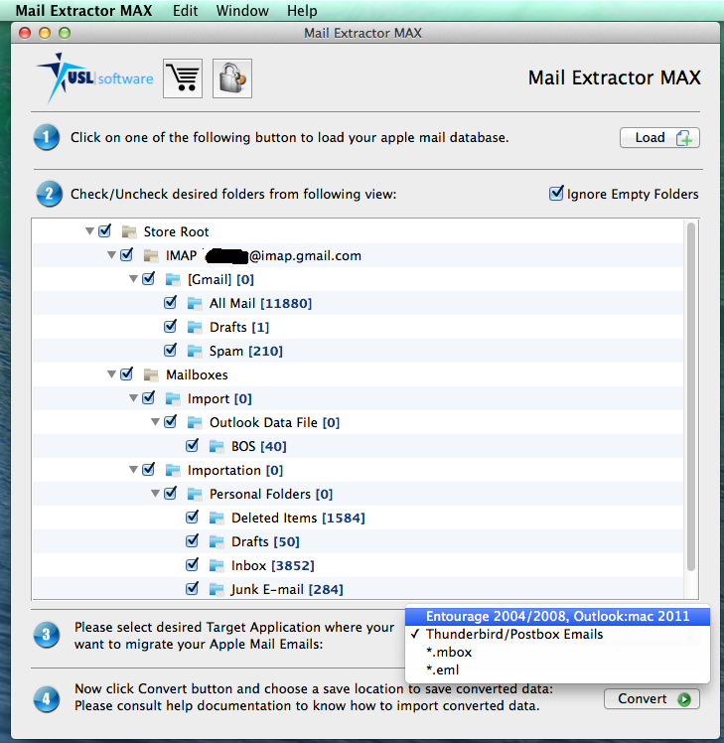Click the Personal Folders folder icon
Image resolution: width=724 pixels, height=743 pixels.
[x=195, y=495]
